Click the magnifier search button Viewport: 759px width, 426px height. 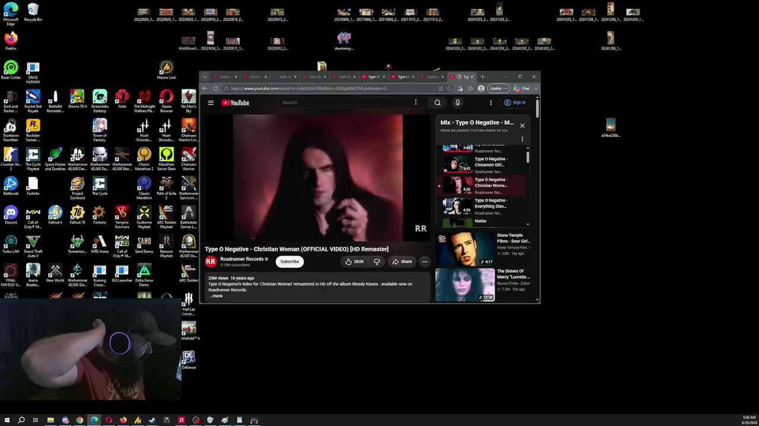[x=438, y=102]
